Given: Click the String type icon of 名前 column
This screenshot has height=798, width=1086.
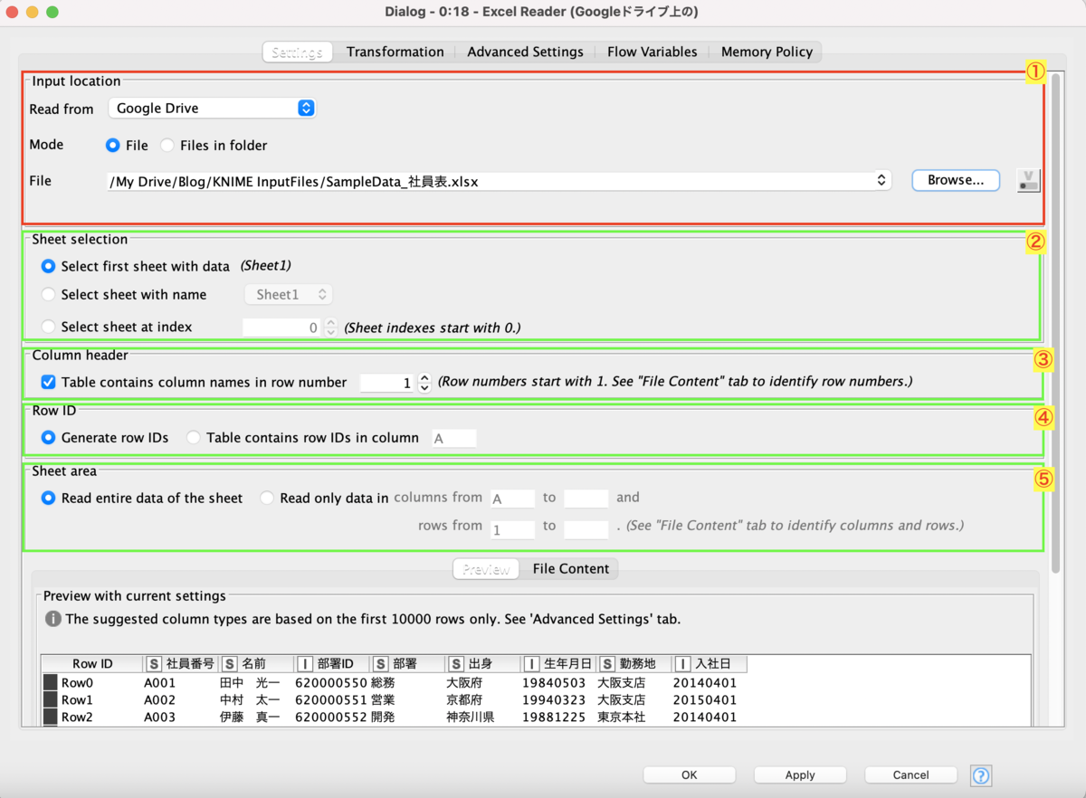Looking at the screenshot, I should 230,664.
